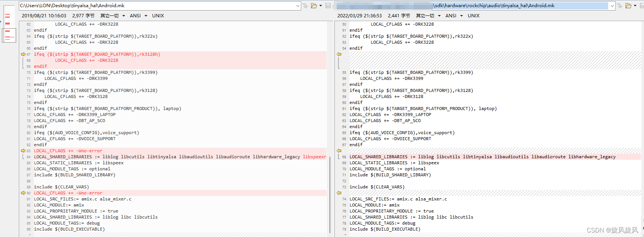This screenshot has width=644, height=237.
Task: Click left line 68 LOCAL_CFLAGS += -DRK3228
Action: click(87, 60)
